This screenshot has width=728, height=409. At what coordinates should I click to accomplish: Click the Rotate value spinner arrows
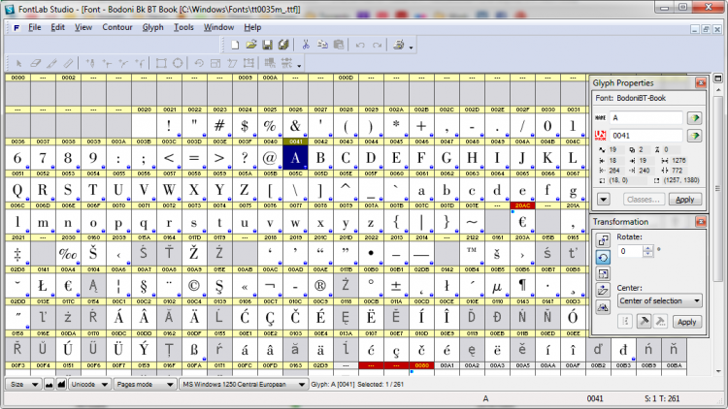click(x=647, y=251)
